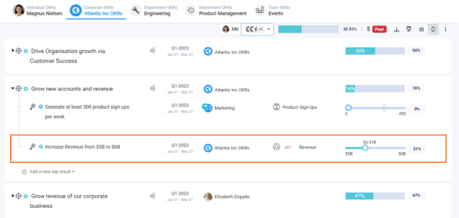Click target icon for Drive Organisation growth
The image size is (459, 218).
tap(18, 50)
